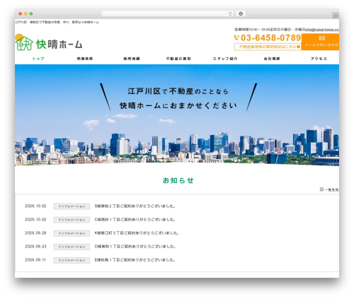
Task: Click the date 2026.09.11
Action: tap(35, 260)
